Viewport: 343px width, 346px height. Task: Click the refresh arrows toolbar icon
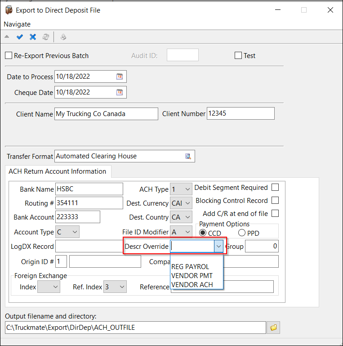tap(46, 37)
